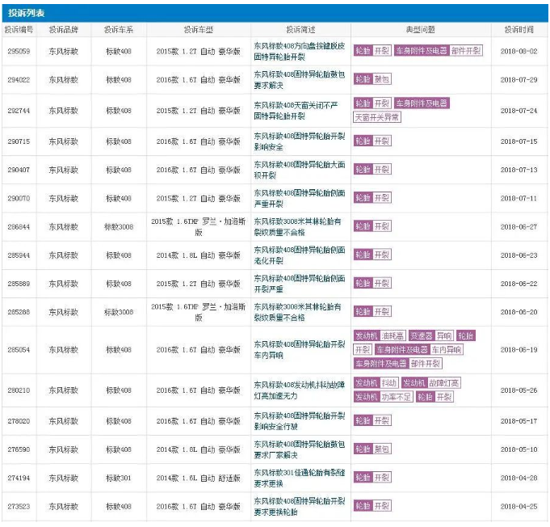Viewport: 550px width, 527px height.
Task: Click the 车内异响 tag
Action: (446, 350)
